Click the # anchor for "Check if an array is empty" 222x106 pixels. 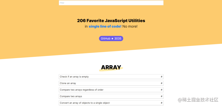pos(161,77)
